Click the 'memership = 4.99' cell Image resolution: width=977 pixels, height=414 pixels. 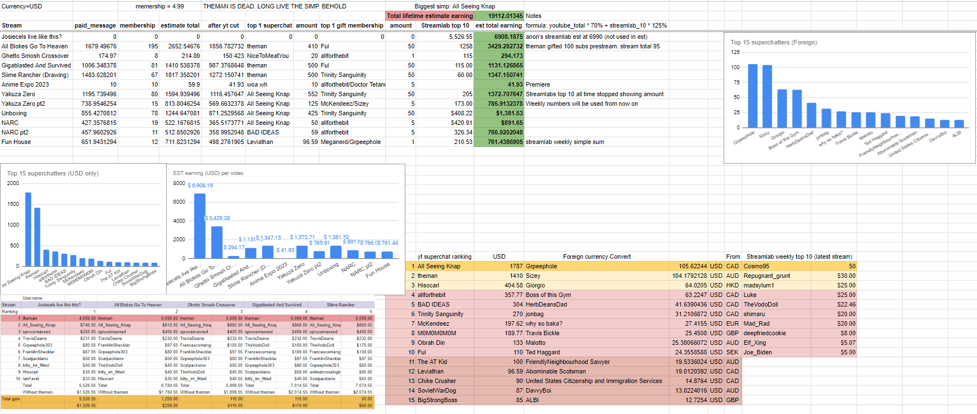[159, 6]
